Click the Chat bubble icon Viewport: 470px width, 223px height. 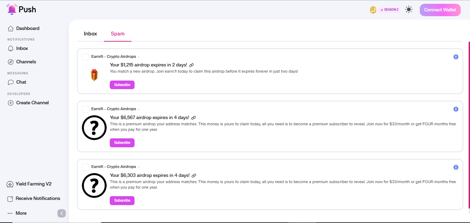pos(11,82)
